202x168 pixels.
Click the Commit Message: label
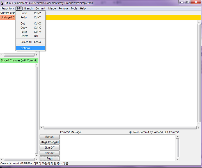click(71, 132)
